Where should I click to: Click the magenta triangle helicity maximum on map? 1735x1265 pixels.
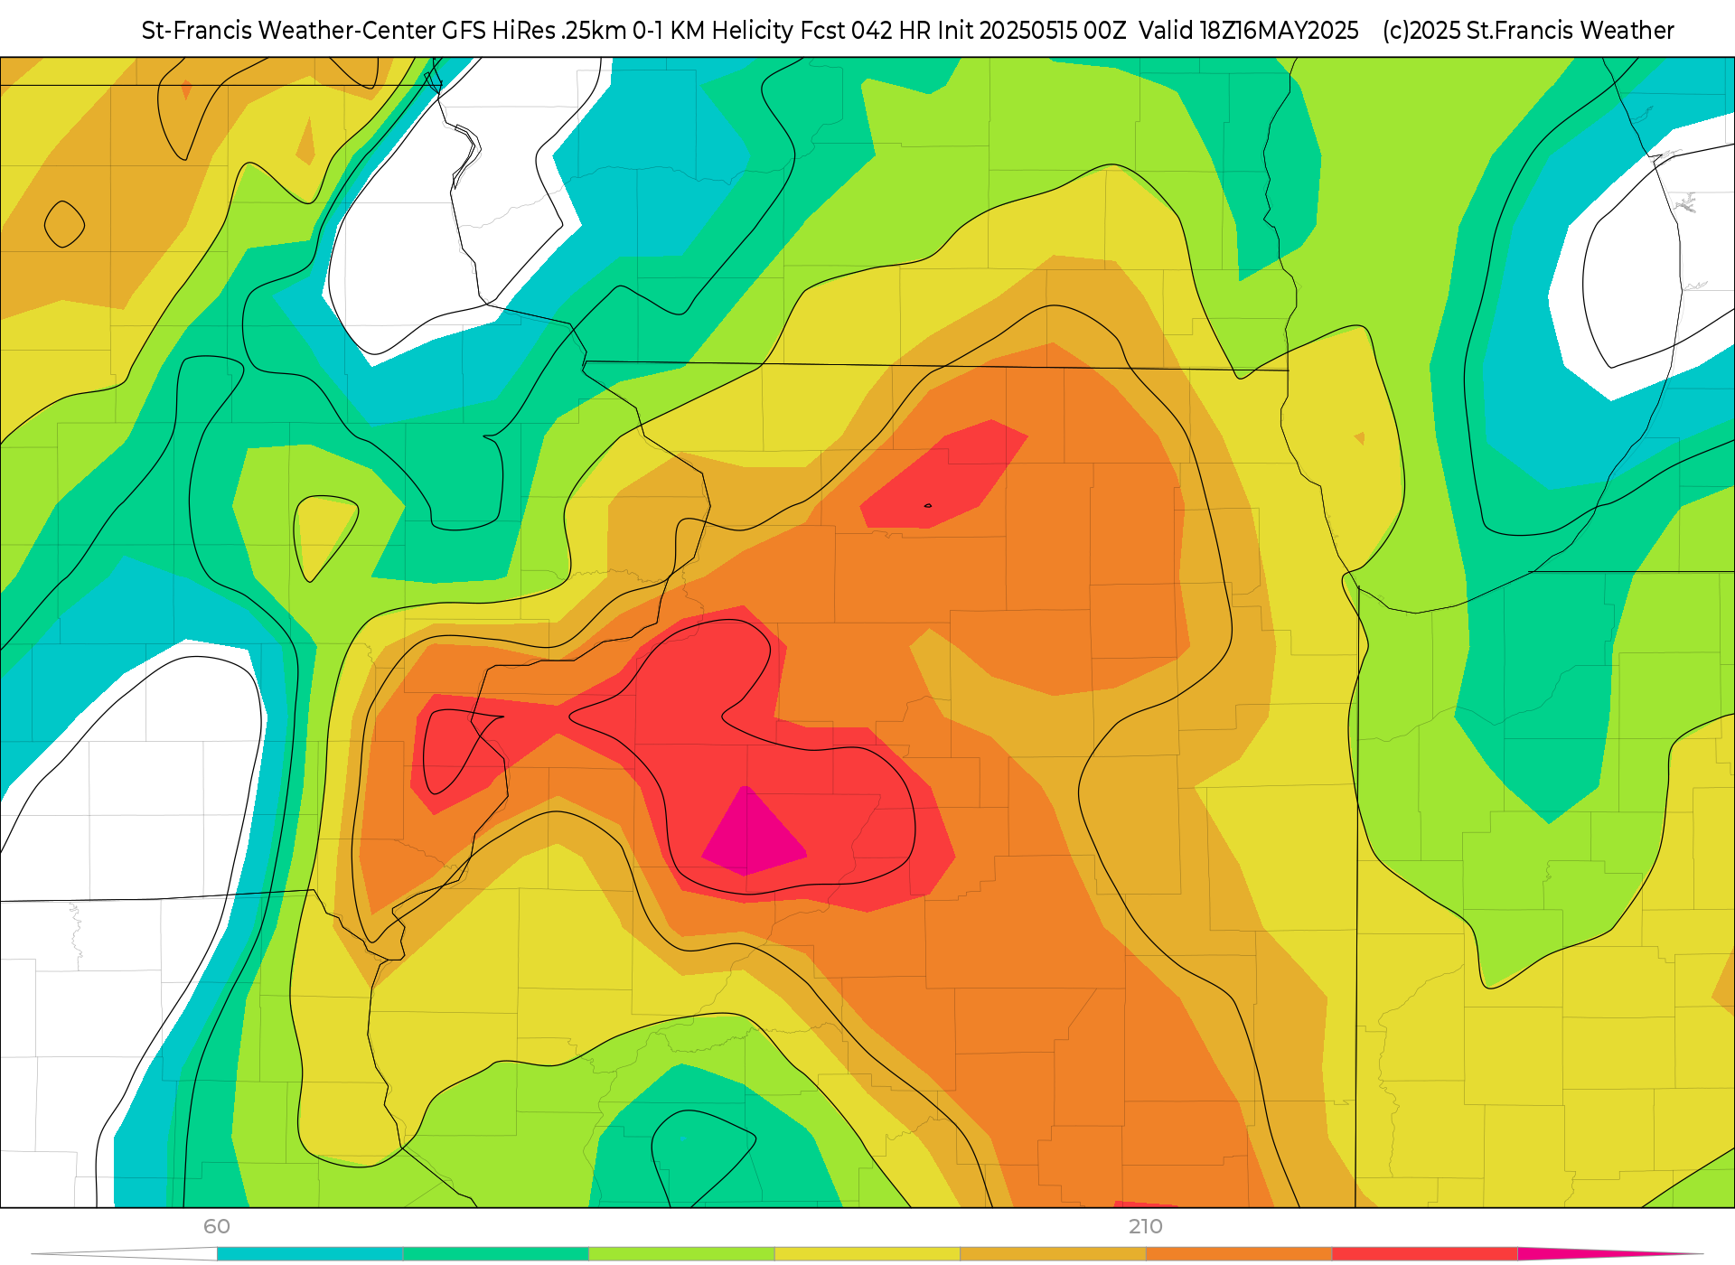pyautogui.click(x=752, y=832)
